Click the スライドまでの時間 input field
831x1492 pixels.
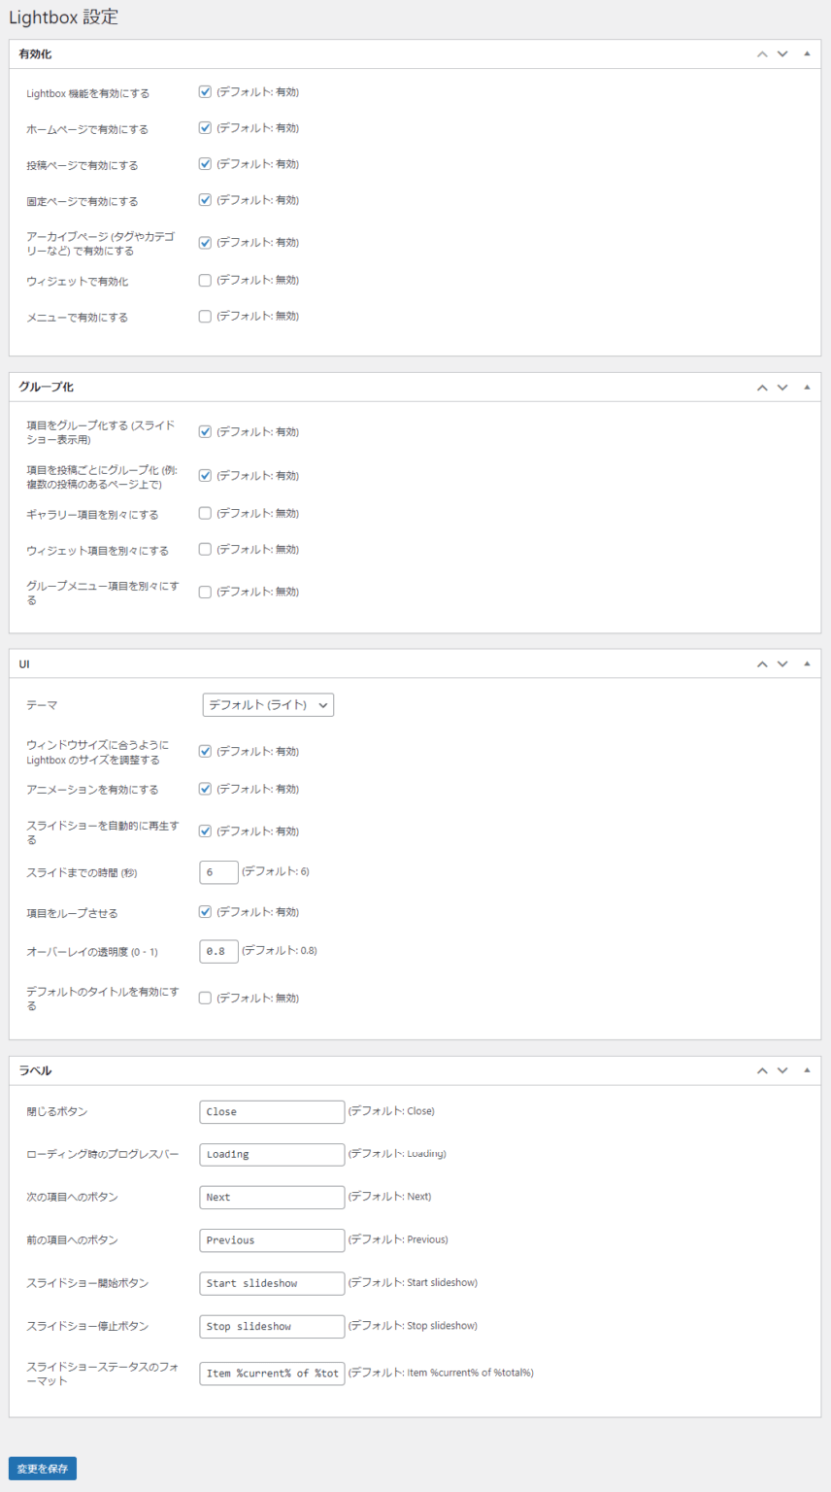[218, 871]
